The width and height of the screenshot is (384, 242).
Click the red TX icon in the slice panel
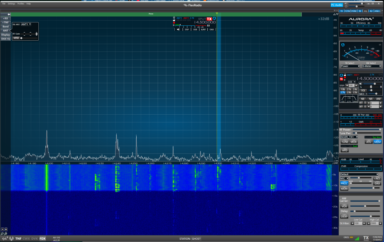tap(341, 79)
